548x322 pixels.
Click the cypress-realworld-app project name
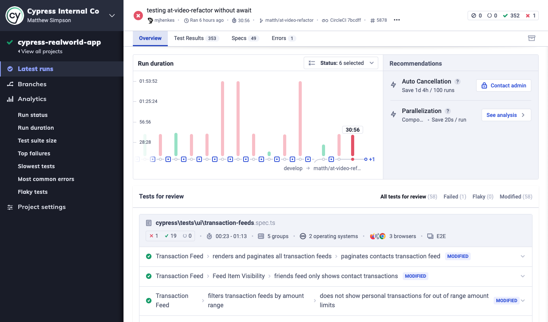tap(59, 42)
